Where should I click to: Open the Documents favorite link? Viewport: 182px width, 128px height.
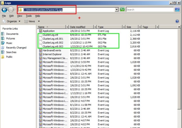[12, 34]
